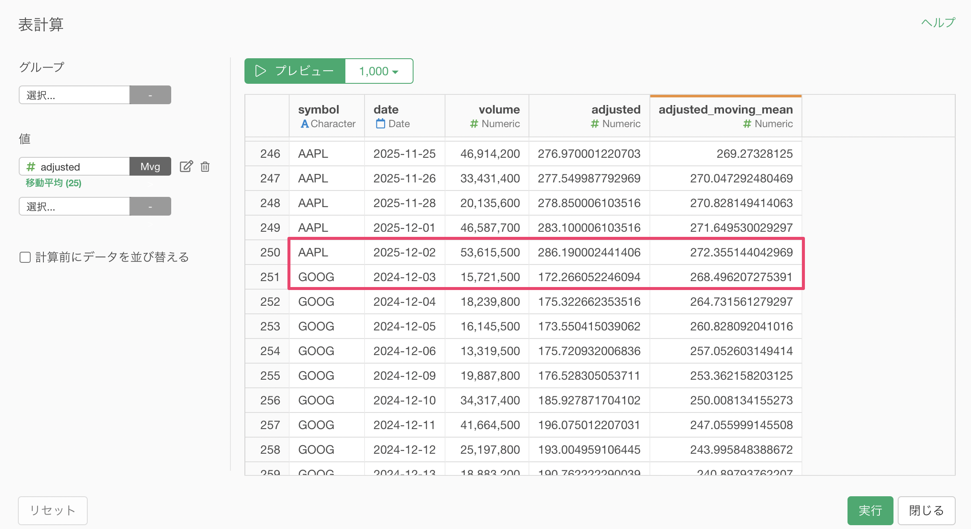Open the 1,000 row count dropdown
This screenshot has width=971, height=529.
379,71
